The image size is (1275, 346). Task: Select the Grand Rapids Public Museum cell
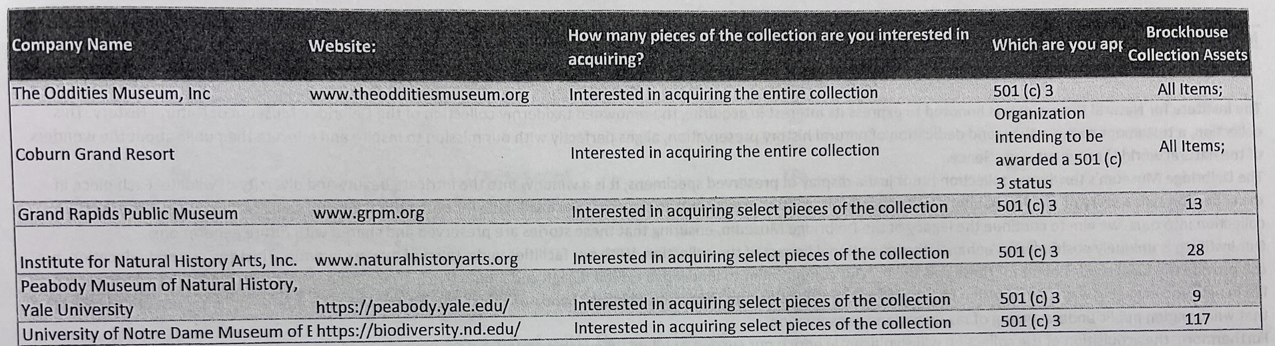coord(127,214)
